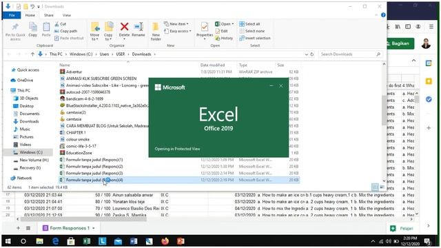The image size is (441, 248).
Task: Click Select all in ribbon
Action: click(x=249, y=24)
